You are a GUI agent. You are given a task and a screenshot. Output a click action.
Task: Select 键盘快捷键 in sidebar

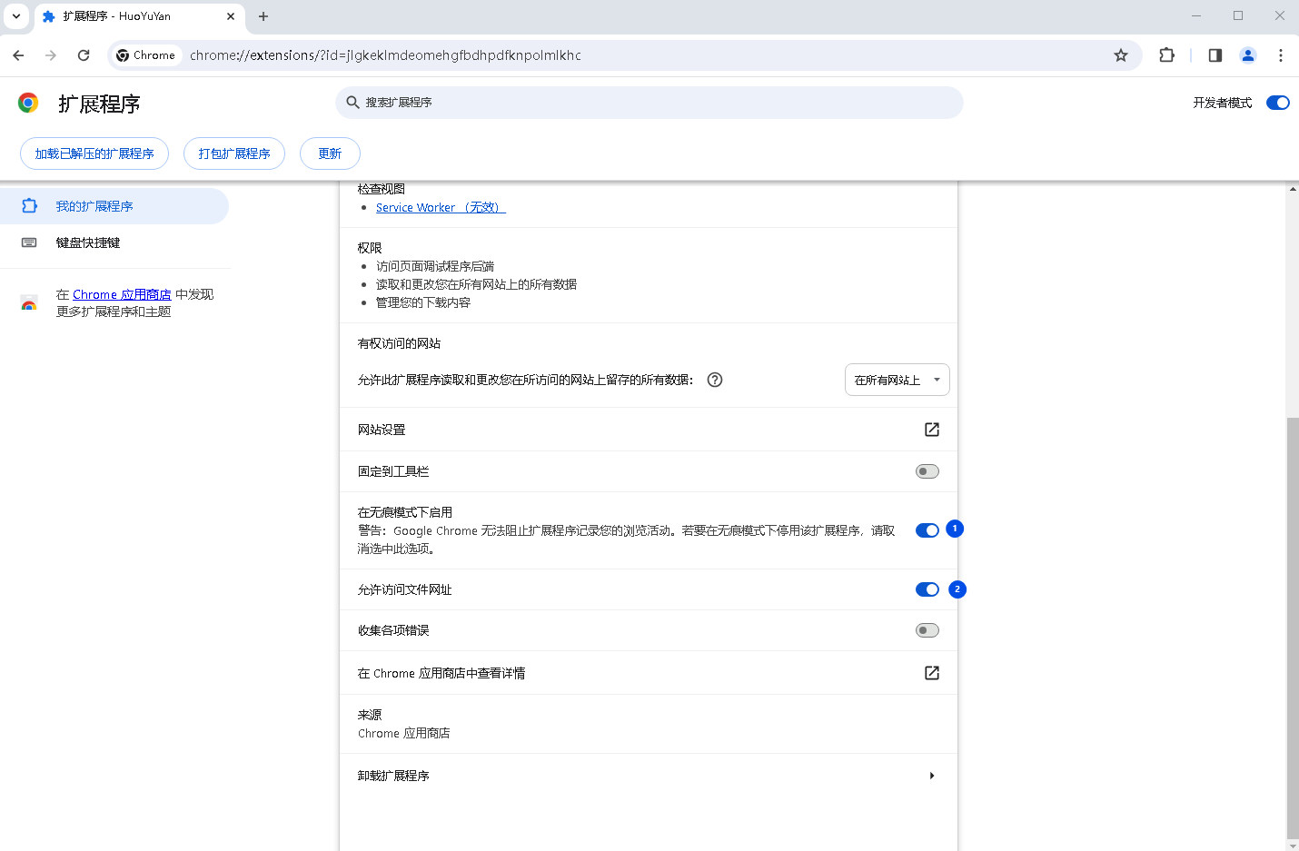(114, 242)
